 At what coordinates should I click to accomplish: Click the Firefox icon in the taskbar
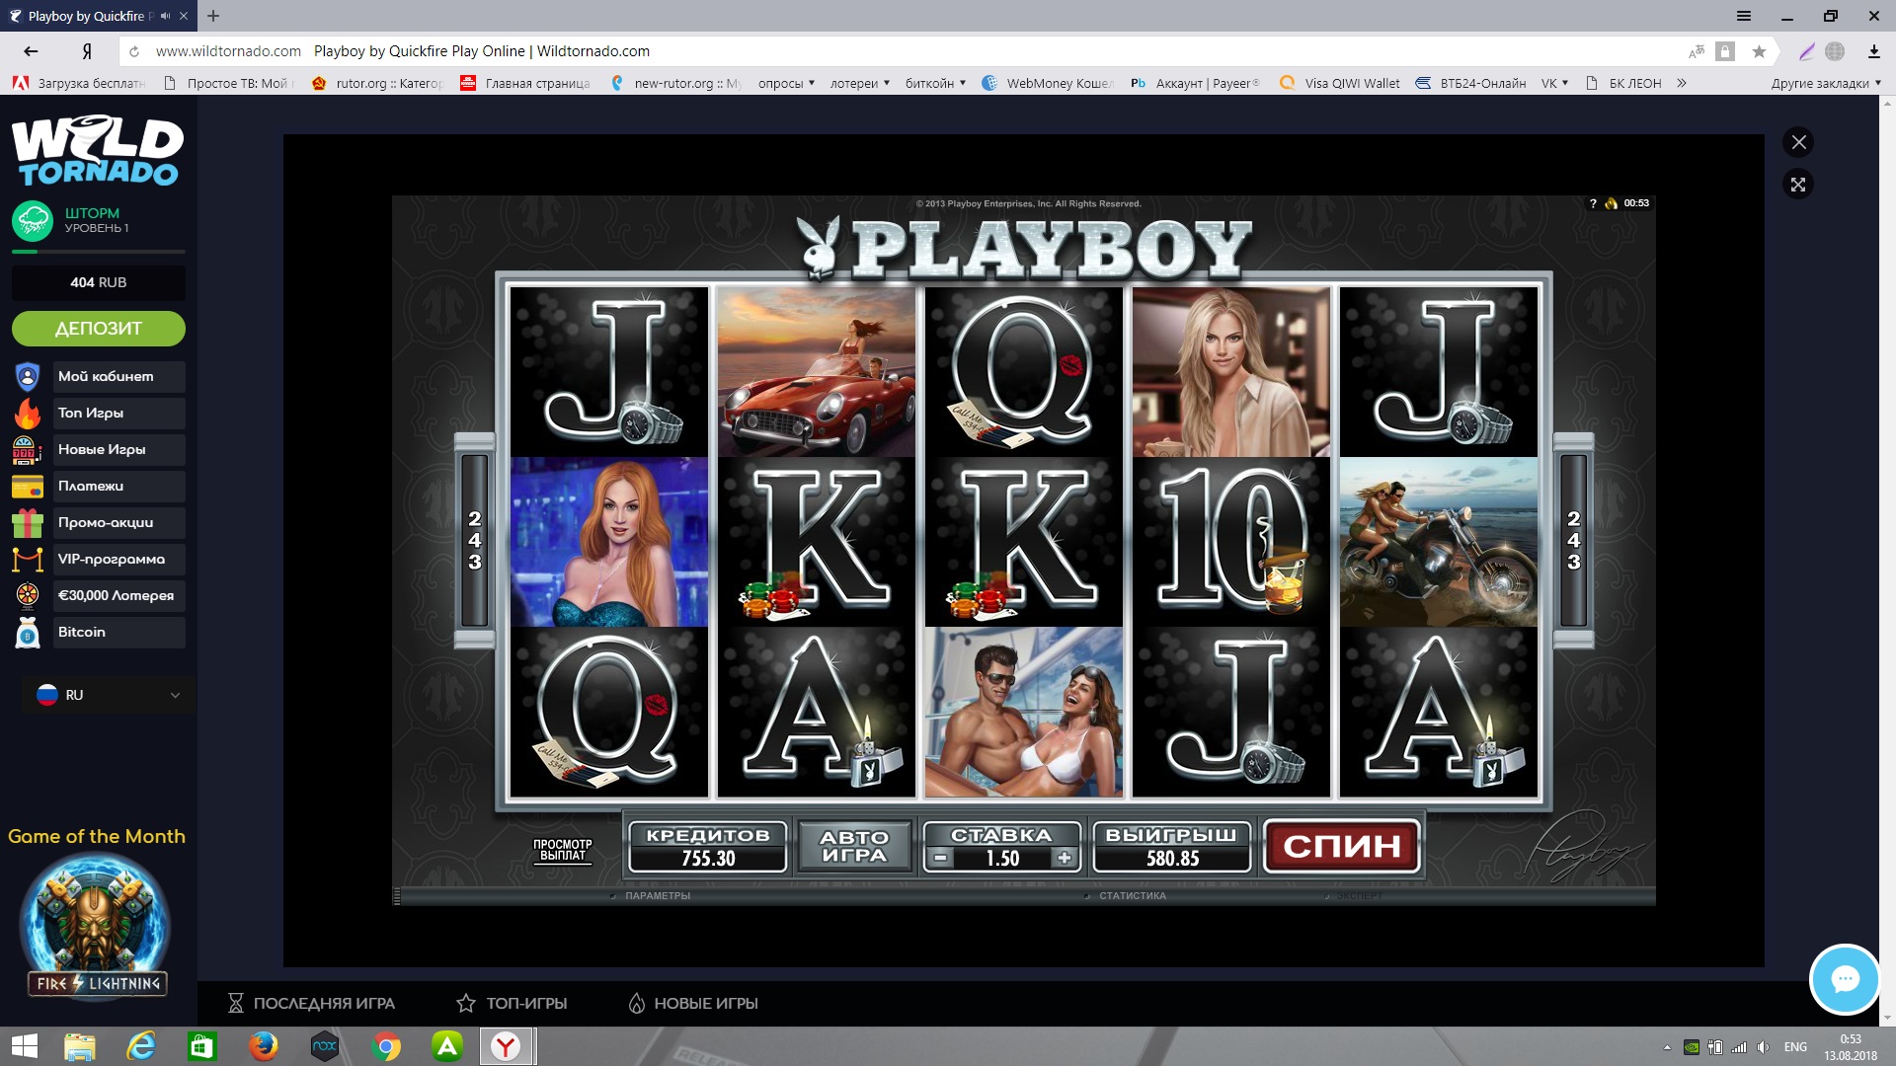point(263,1046)
